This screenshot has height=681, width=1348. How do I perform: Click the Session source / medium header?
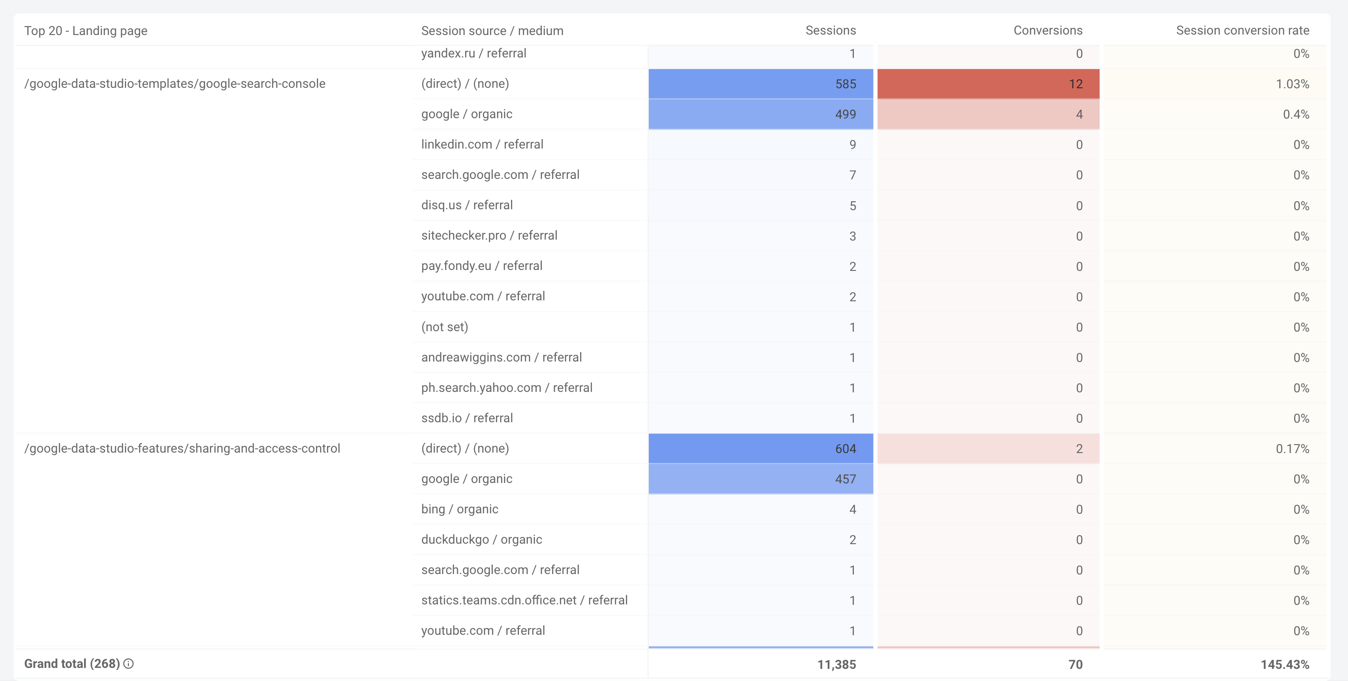(492, 31)
